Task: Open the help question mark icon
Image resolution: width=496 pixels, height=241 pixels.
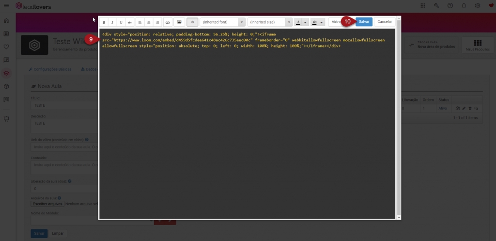Action: (450, 6)
